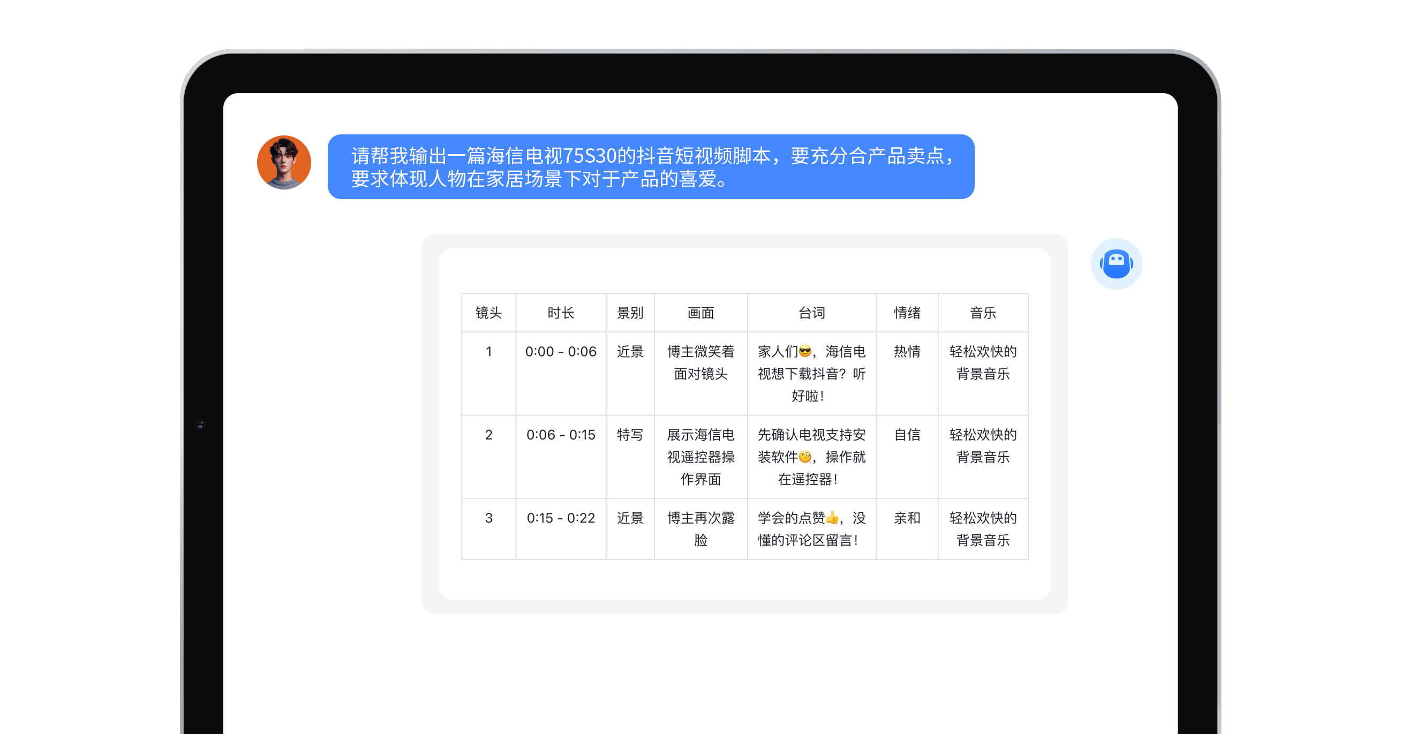The height and width of the screenshot is (734, 1401).
Task: Click the 展示海信电视遥控器操作界面 cell
Action: [x=700, y=457]
